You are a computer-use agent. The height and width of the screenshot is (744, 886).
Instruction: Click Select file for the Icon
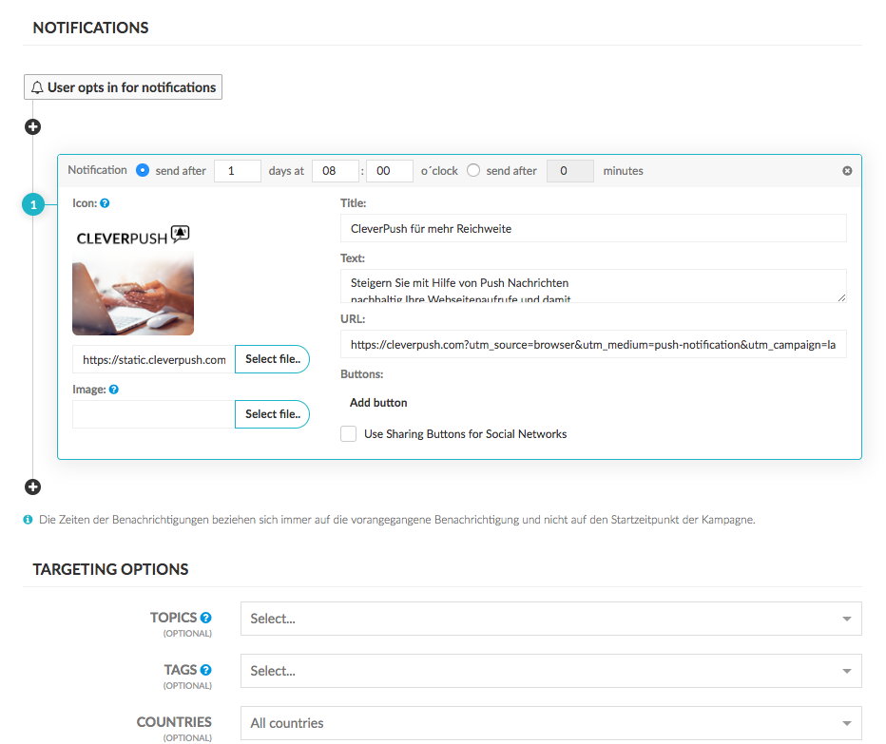272,359
